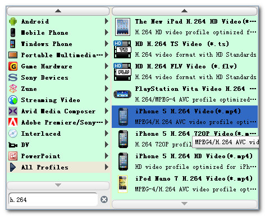
Task: Expand the Zune submenu arrow
Action: pos(107,89)
